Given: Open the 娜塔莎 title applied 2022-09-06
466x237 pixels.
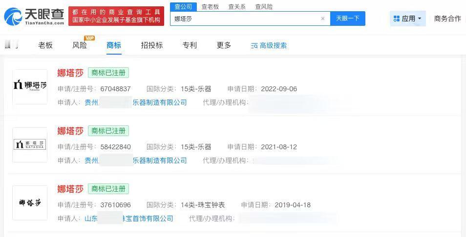Looking at the screenshot, I should pos(70,73).
